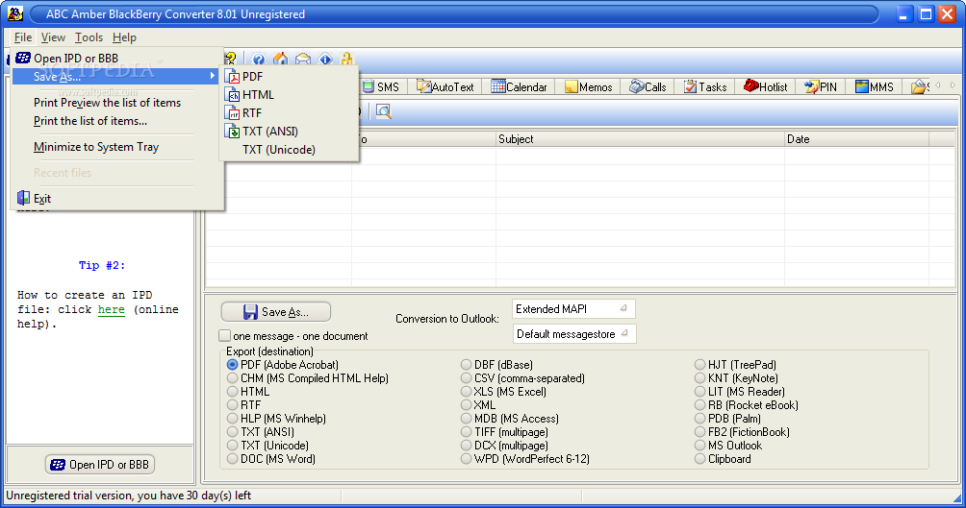Switch to the SMS tab
966x508 pixels.
[x=381, y=86]
